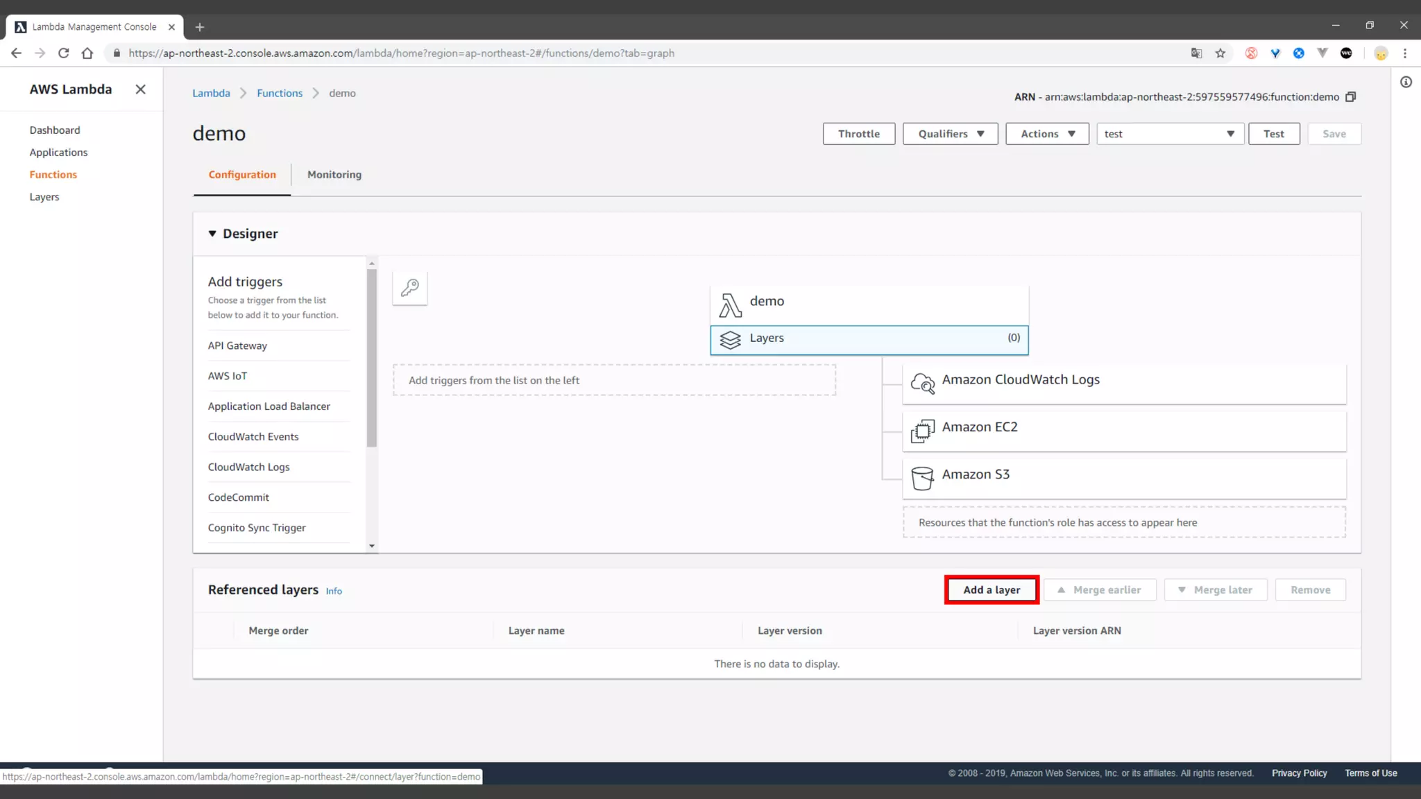
Task: Bookmark this page with the star icon
Action: (1220, 53)
